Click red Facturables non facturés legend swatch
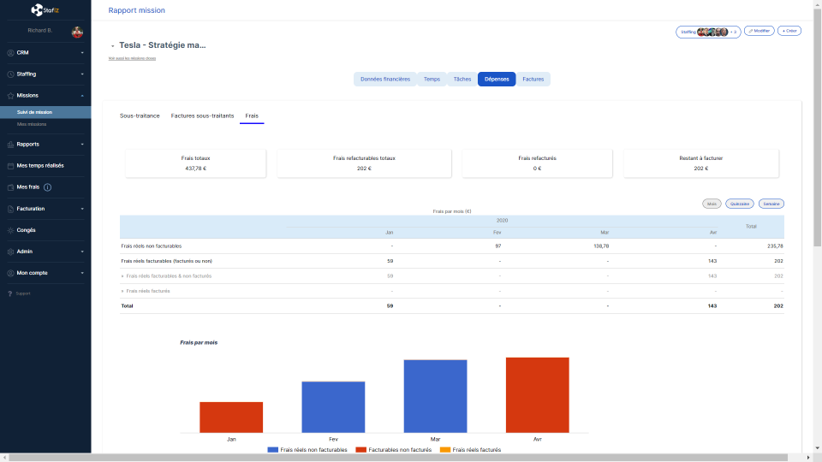 360,450
